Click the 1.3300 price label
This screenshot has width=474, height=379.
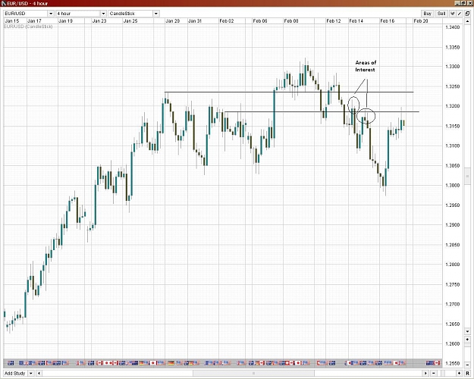453,67
